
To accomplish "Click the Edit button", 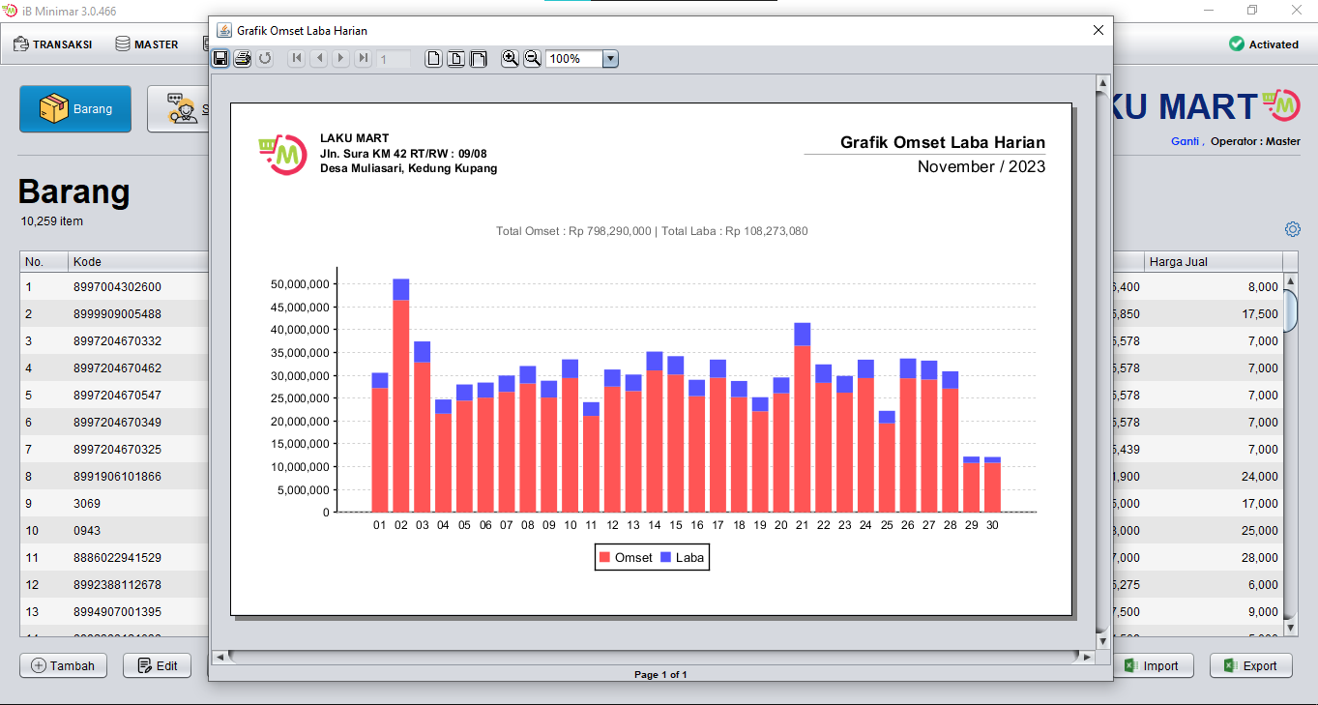I will click(157, 665).
